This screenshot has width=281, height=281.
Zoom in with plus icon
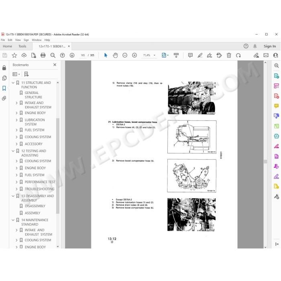coord(134,55)
